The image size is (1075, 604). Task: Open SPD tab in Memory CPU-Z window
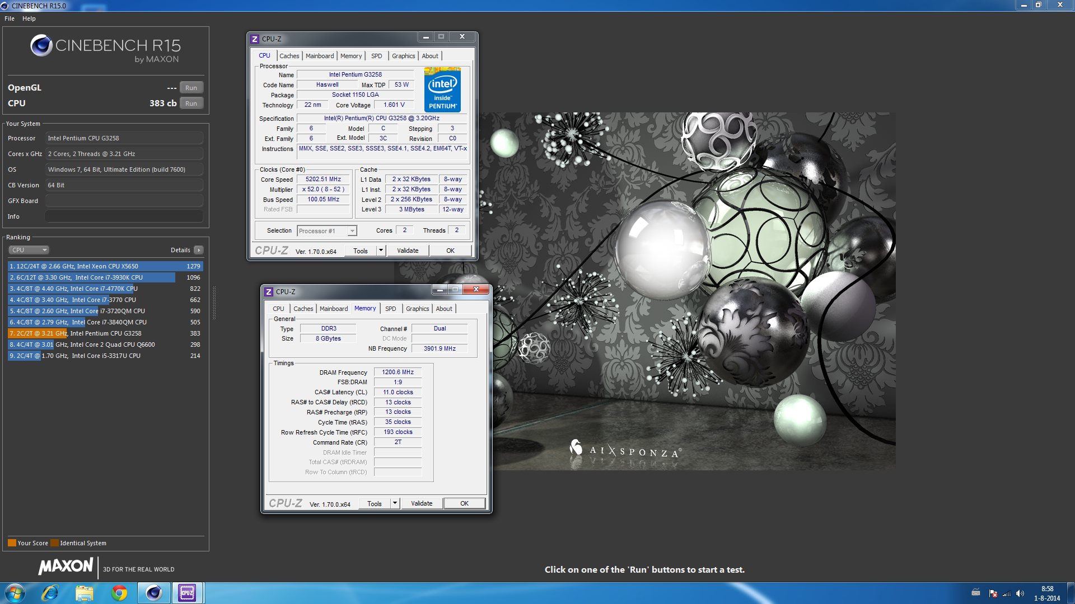click(391, 309)
